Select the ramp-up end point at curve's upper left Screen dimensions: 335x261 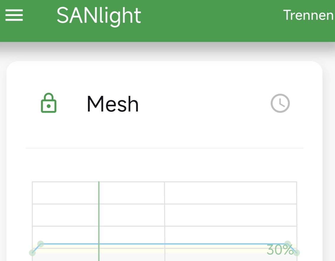[x=40, y=244]
